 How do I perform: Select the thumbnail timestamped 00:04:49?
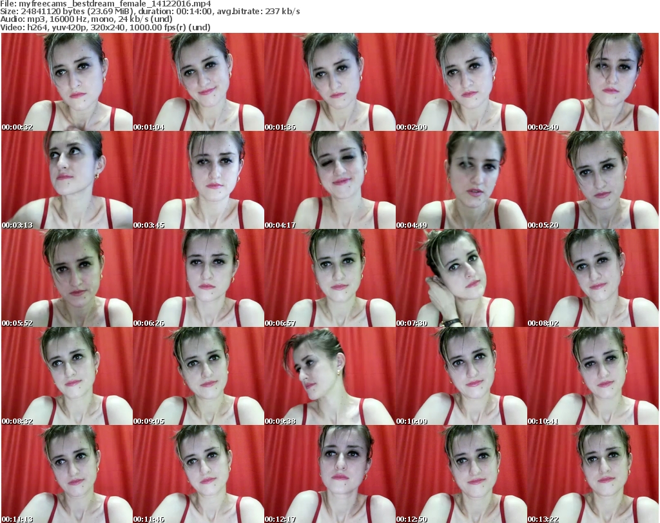pyautogui.click(x=461, y=180)
